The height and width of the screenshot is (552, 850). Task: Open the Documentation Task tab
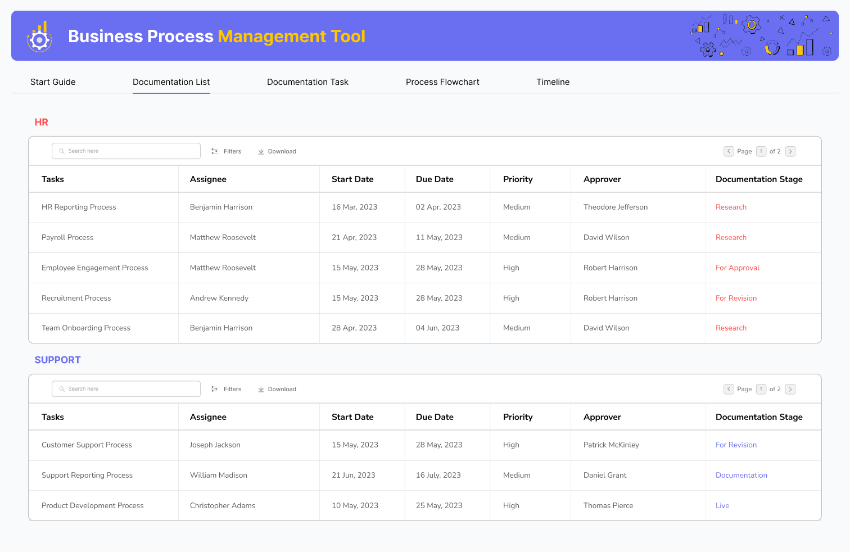(308, 82)
